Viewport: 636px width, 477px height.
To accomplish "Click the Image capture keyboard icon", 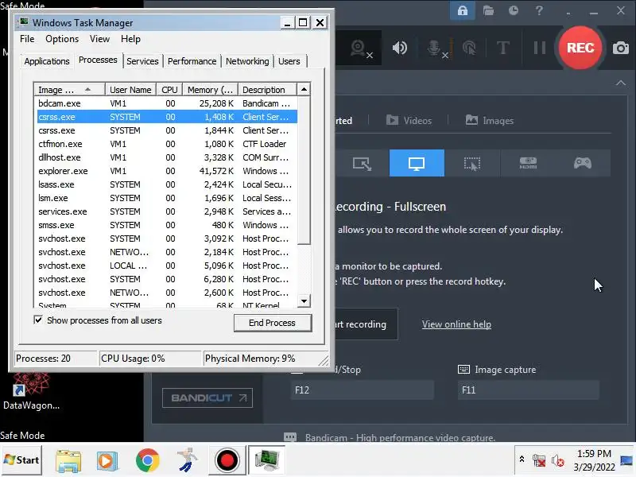I will [463, 370].
